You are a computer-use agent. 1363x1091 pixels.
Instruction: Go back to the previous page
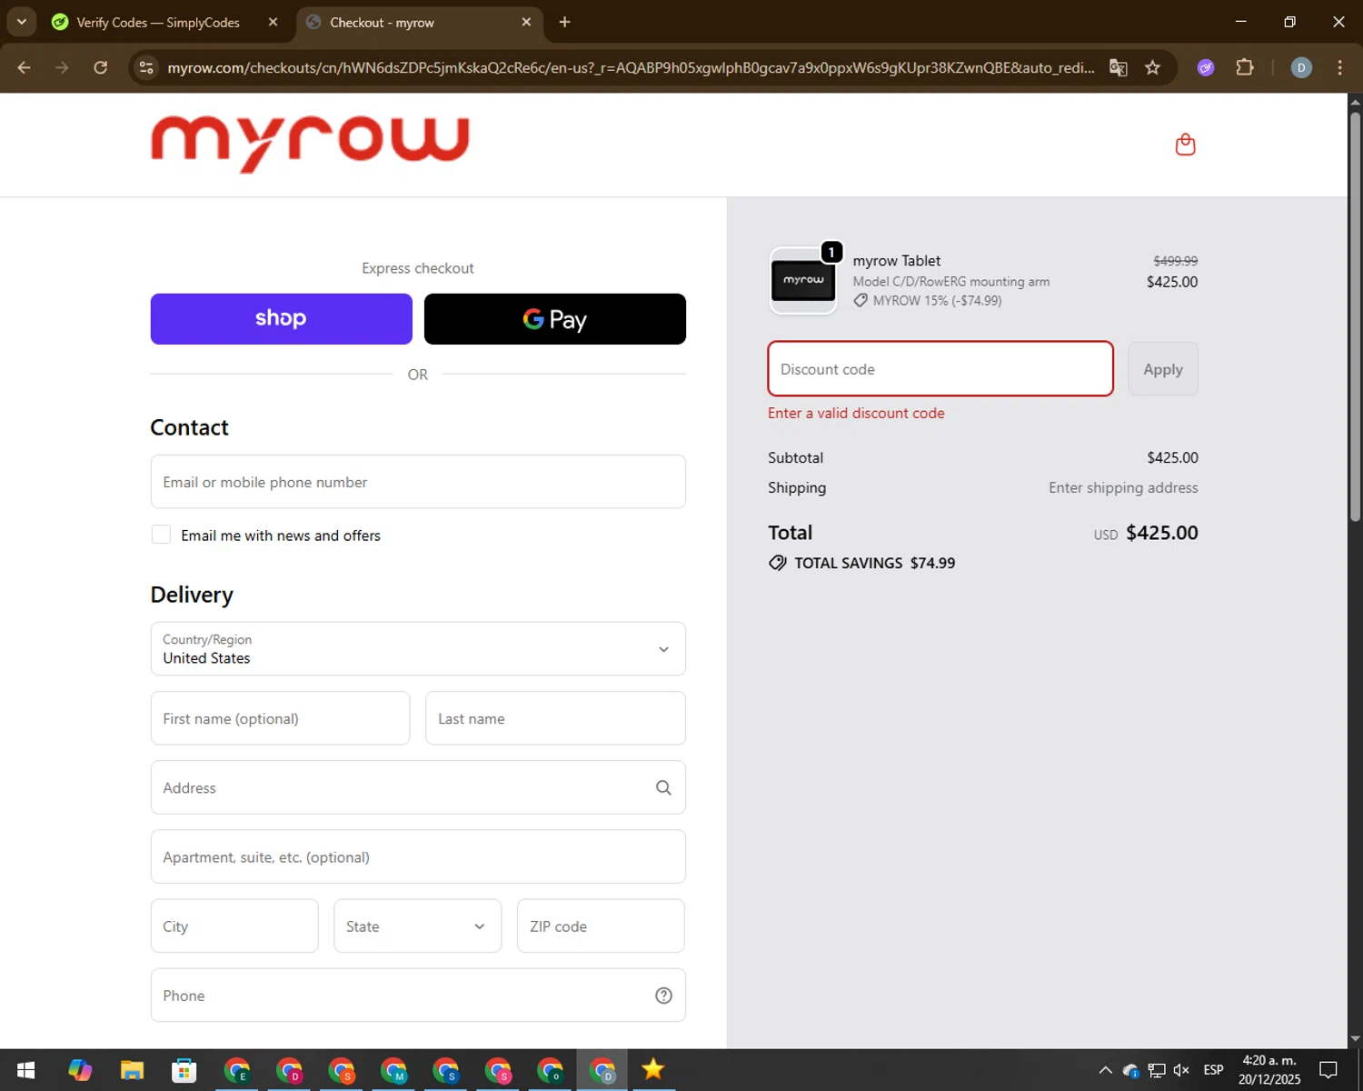coord(25,67)
